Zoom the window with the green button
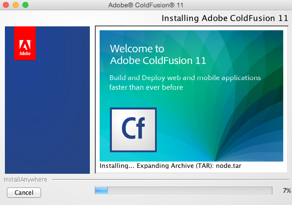Screen dimensions: 292x205 tap(25, 5)
